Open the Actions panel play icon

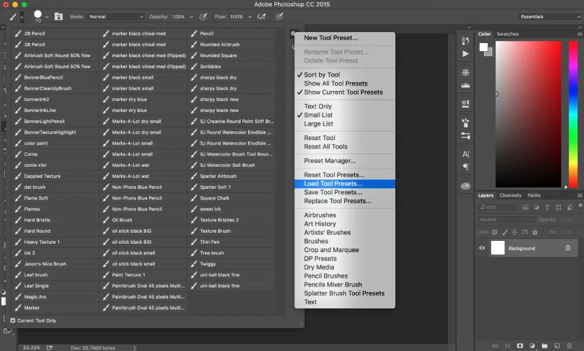pos(465,54)
